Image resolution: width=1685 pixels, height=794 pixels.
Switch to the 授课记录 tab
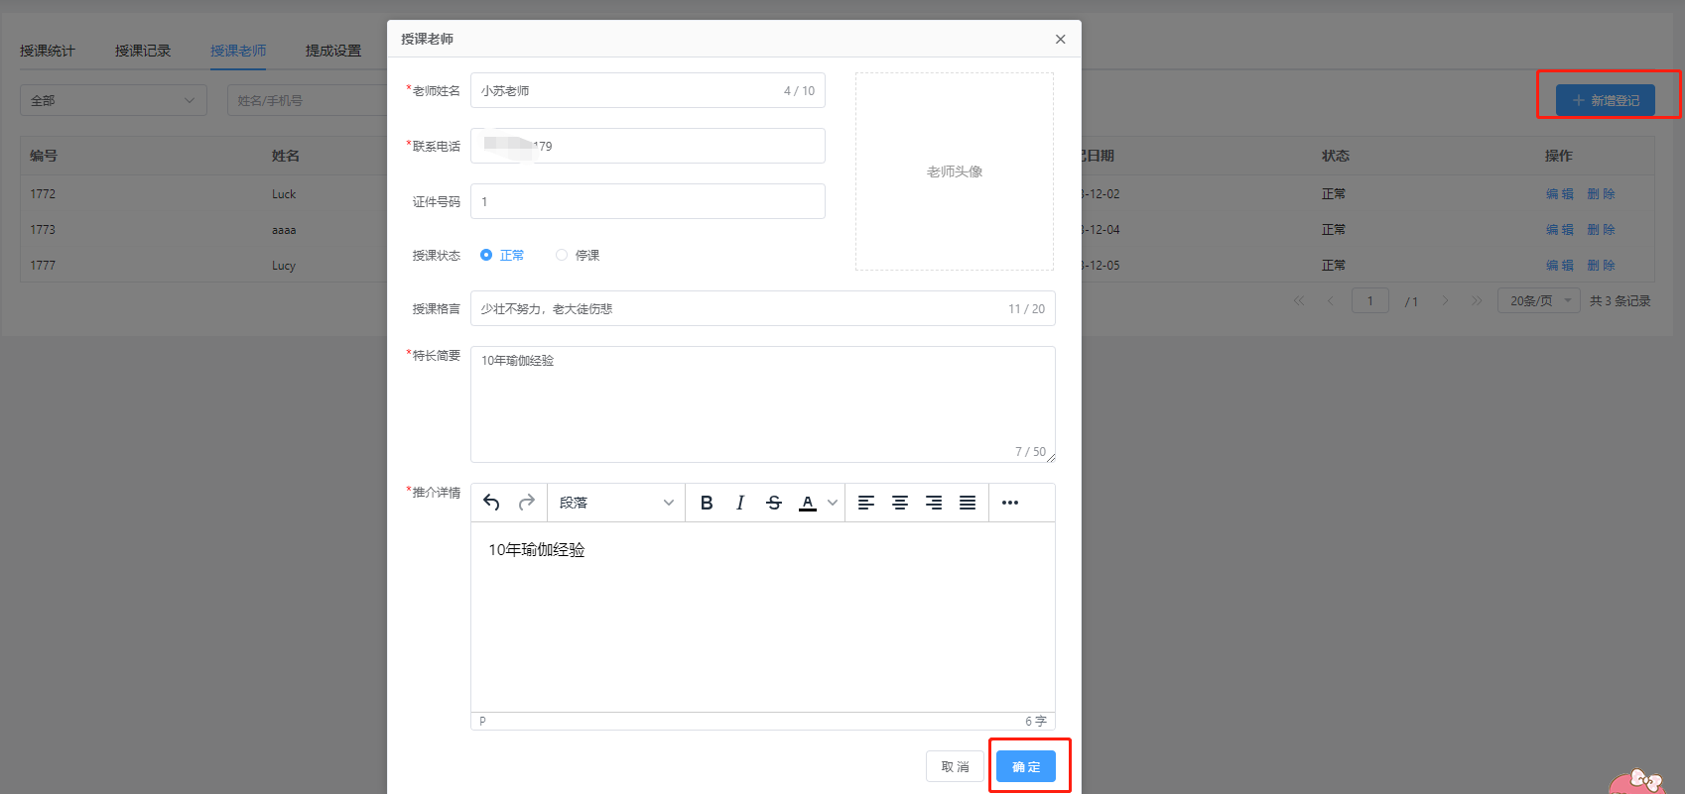143,51
